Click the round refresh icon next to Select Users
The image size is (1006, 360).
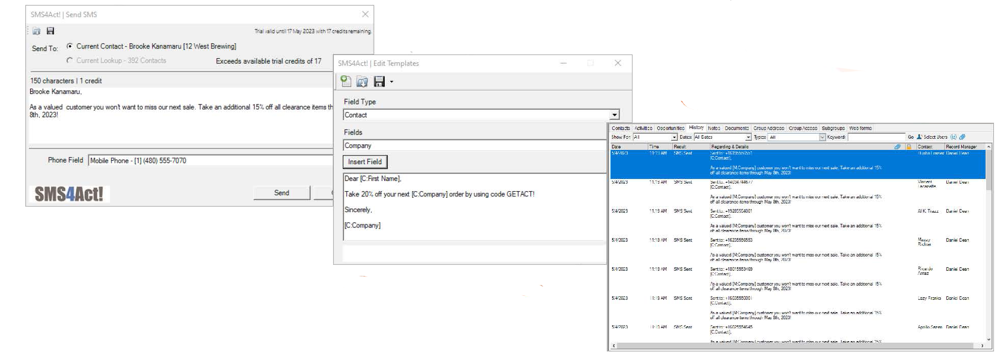(954, 137)
